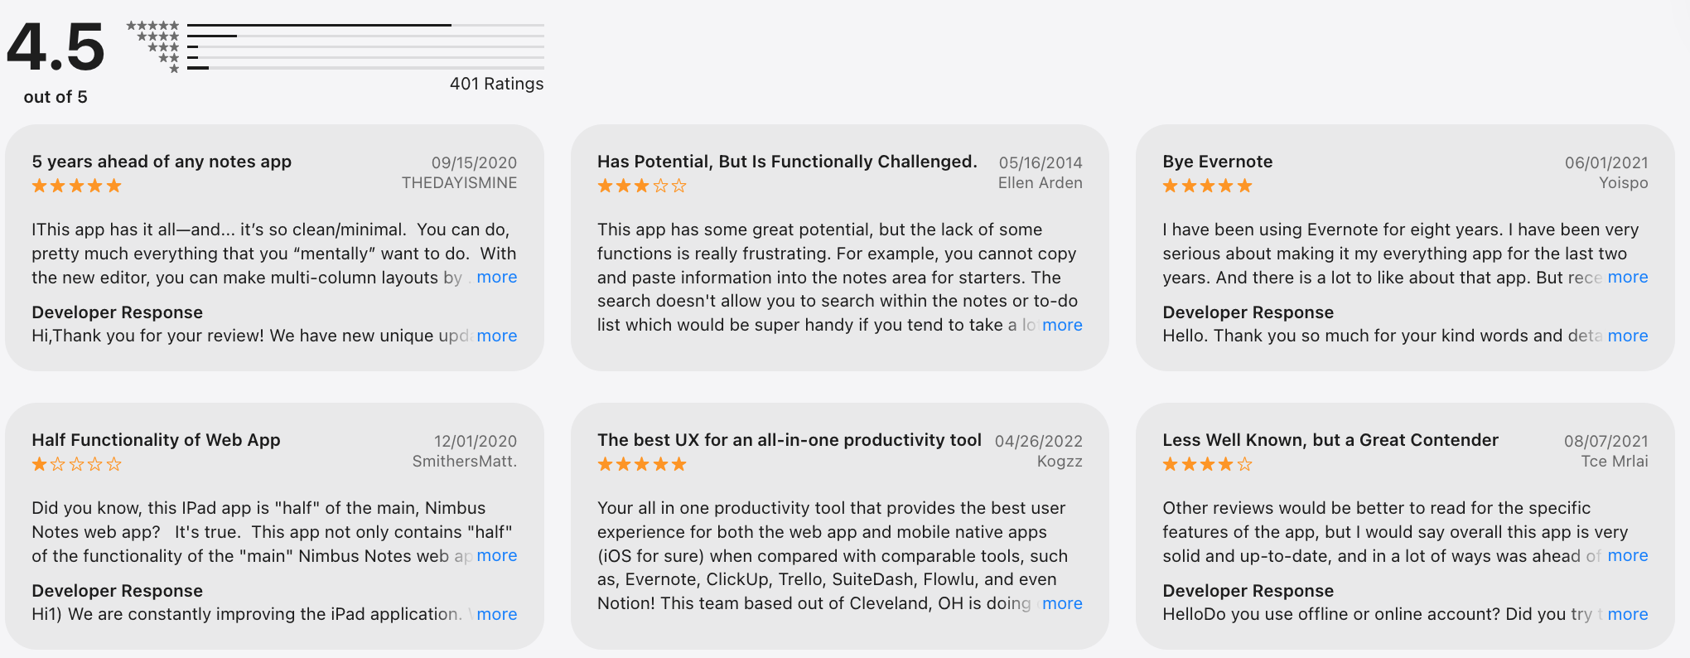Click the single-star row icon in the ratings histogram
This screenshot has height=658, width=1690.
tap(174, 69)
